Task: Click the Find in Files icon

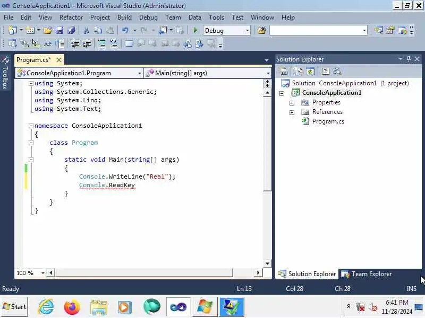Action: pos(261,30)
